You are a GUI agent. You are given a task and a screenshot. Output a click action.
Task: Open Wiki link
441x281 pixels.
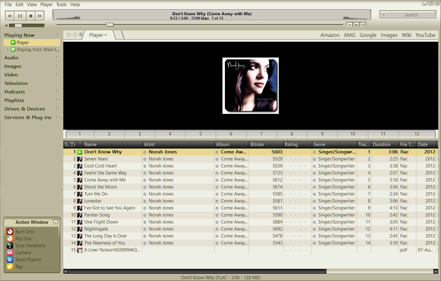coord(406,35)
